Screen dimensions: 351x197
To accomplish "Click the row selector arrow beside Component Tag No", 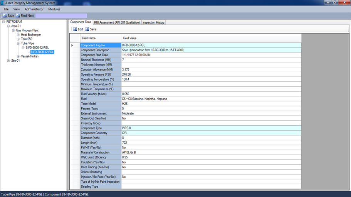I will pos(72,45).
